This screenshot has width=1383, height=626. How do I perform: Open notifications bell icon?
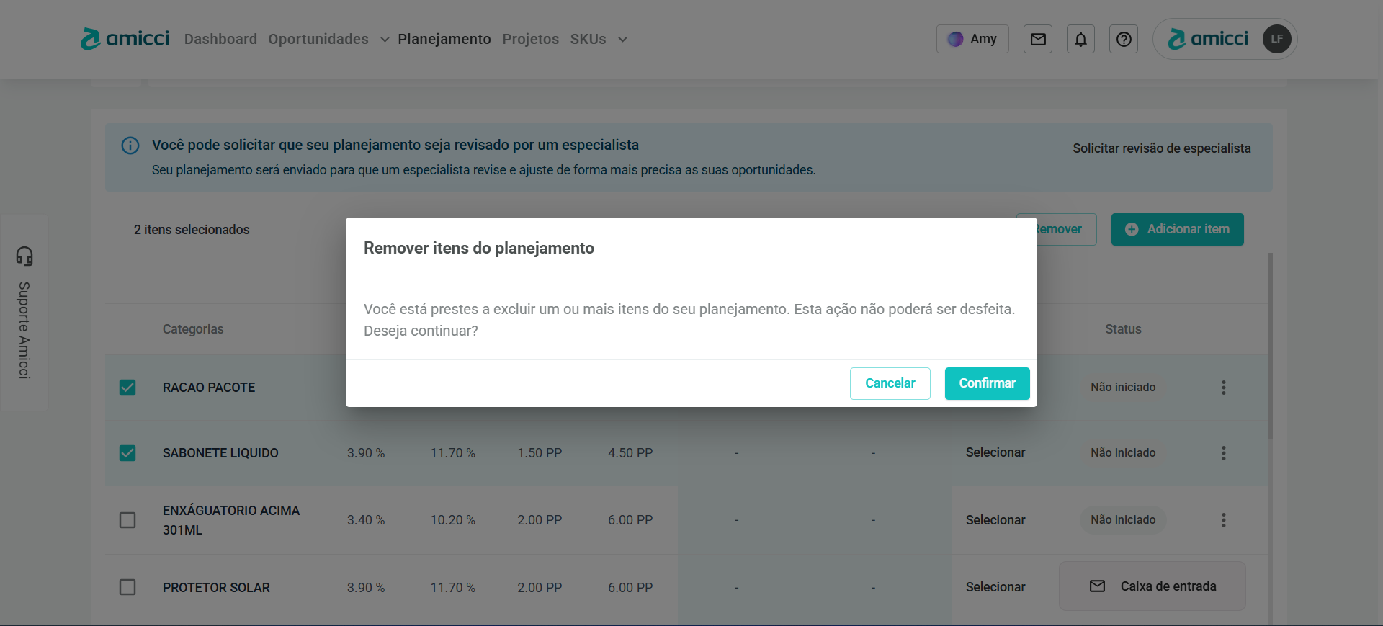point(1080,39)
